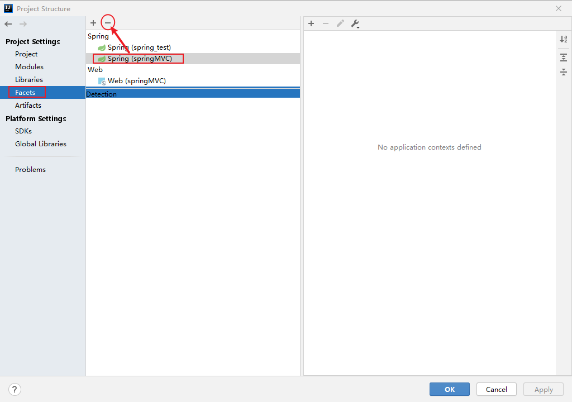Click 'No application contexts defined' text
The height and width of the screenshot is (402, 572).
[x=430, y=147]
